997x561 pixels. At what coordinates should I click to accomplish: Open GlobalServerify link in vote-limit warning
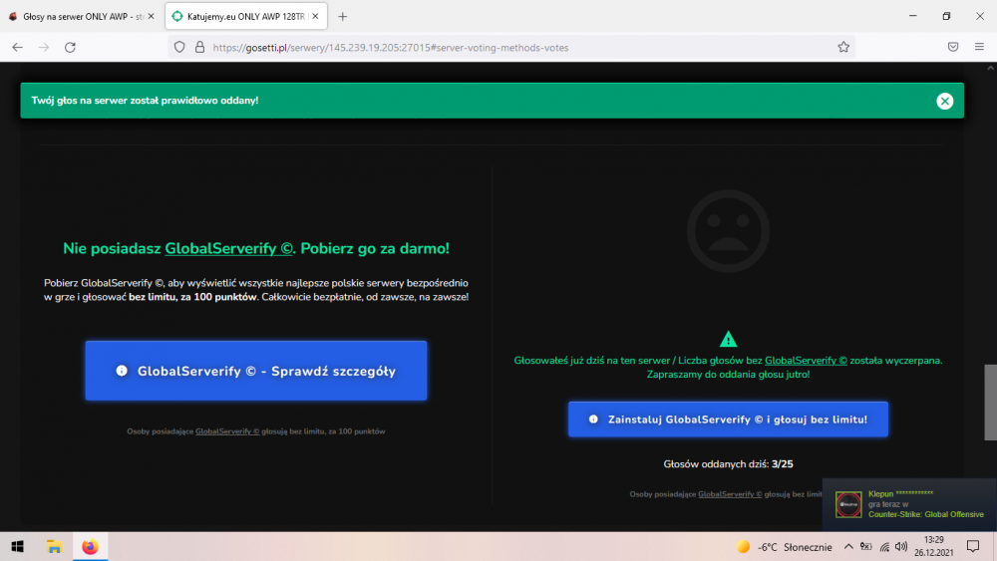tap(806, 361)
